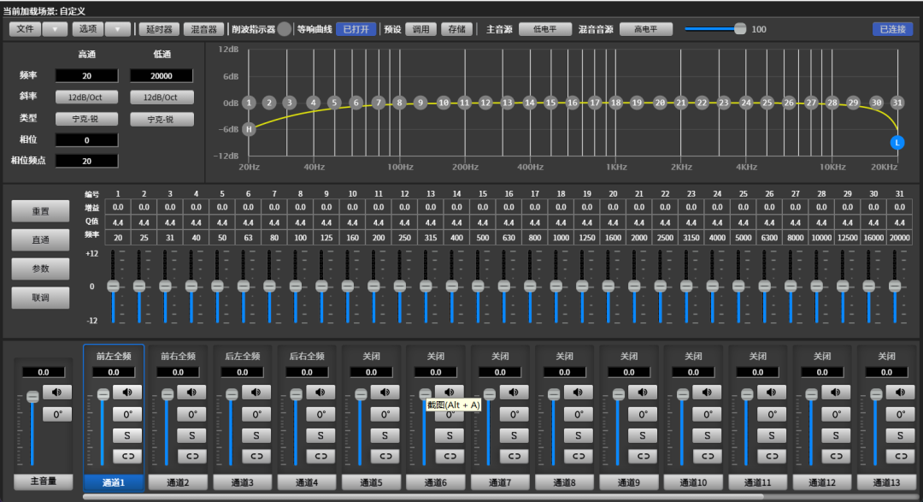The height and width of the screenshot is (502, 923).
Task: Toggle solo S on channel 2
Action: [192, 435]
